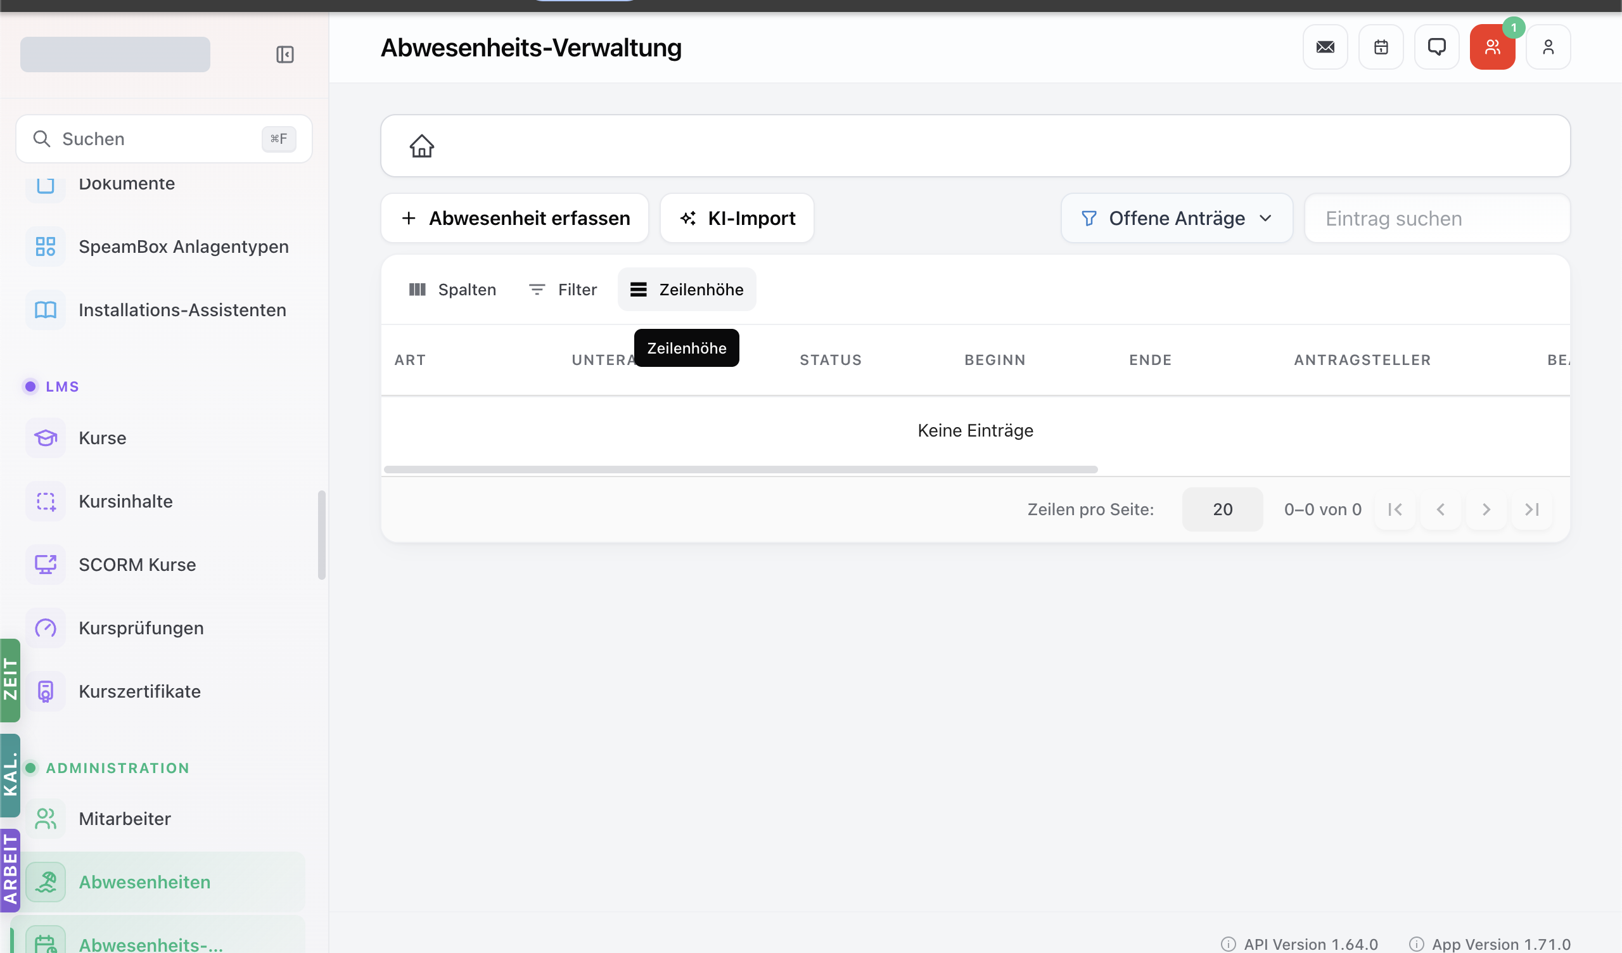
Task: Open the Offene Anträge filter dropdown
Action: pos(1177,218)
